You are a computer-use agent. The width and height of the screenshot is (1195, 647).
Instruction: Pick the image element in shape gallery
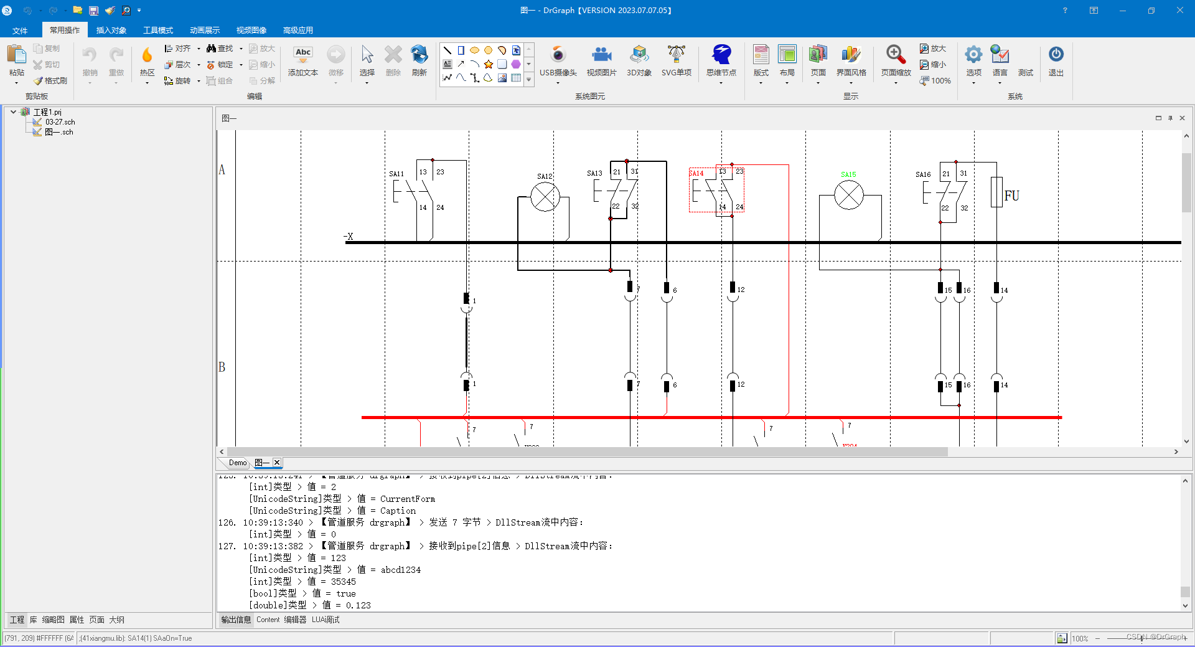502,78
